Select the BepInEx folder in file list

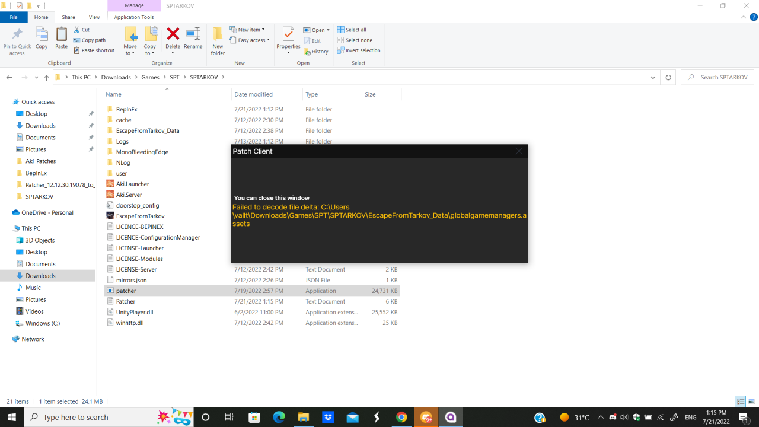126,109
